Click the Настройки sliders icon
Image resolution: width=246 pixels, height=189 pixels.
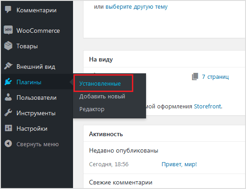[x=8, y=128]
